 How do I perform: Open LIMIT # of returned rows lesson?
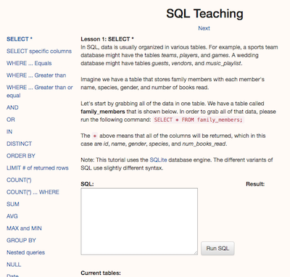(38, 168)
